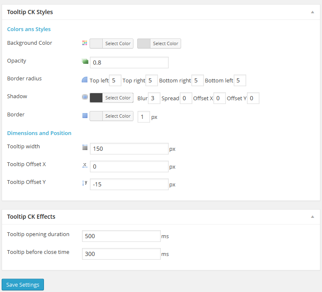Viewport: 322px width, 292px height.
Task: Click the green opacity icon
Action: 85,62
